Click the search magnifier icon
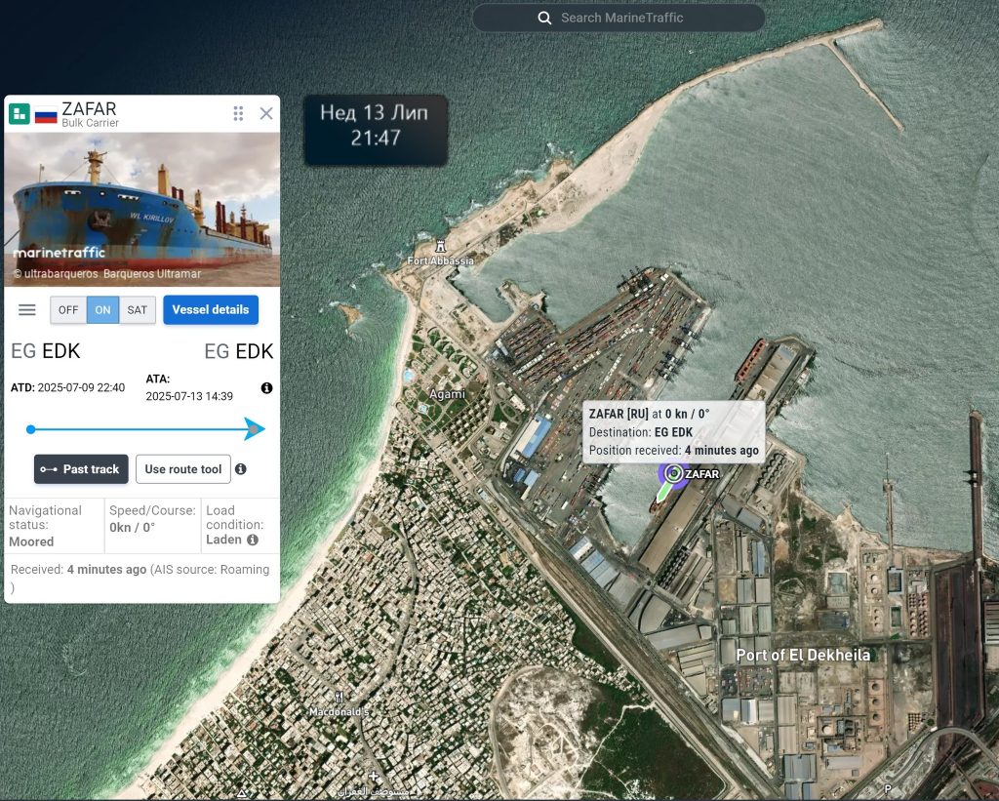 [544, 18]
